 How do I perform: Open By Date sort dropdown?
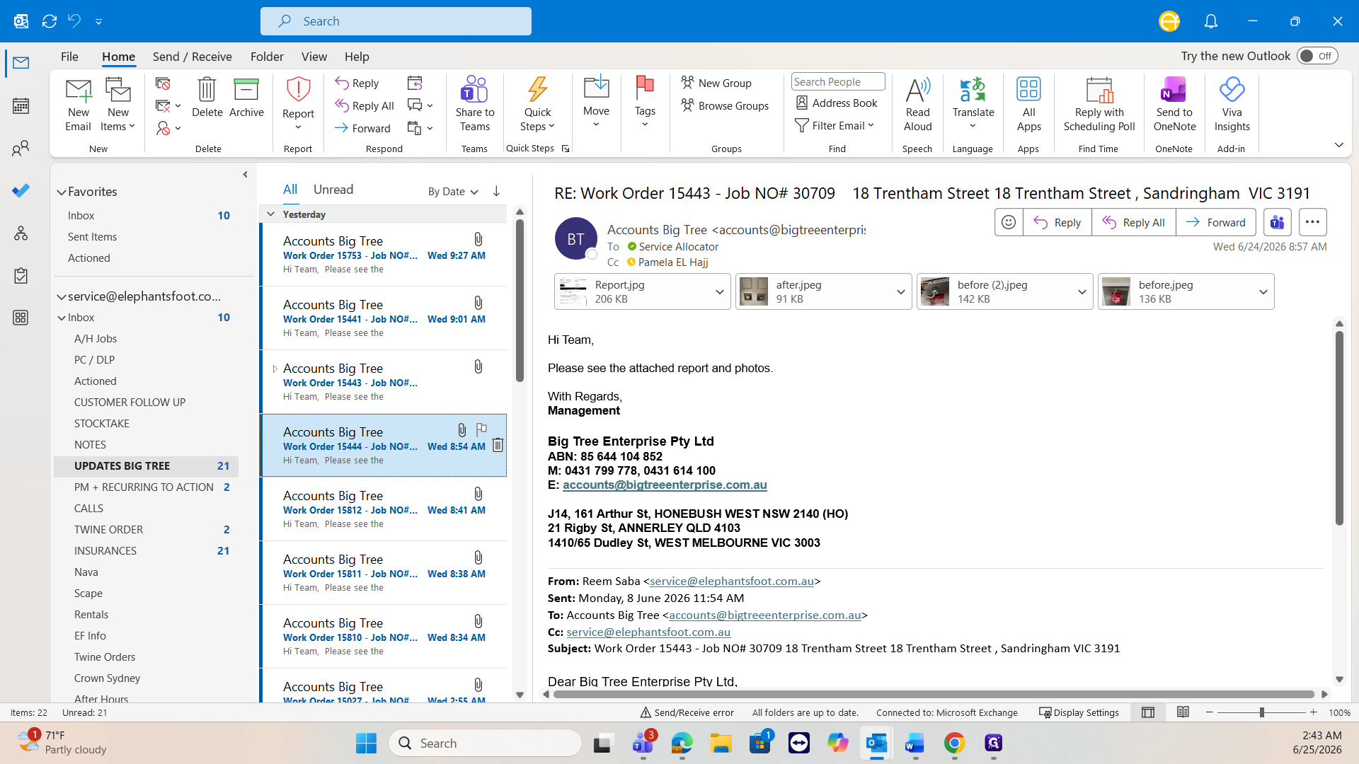click(453, 192)
